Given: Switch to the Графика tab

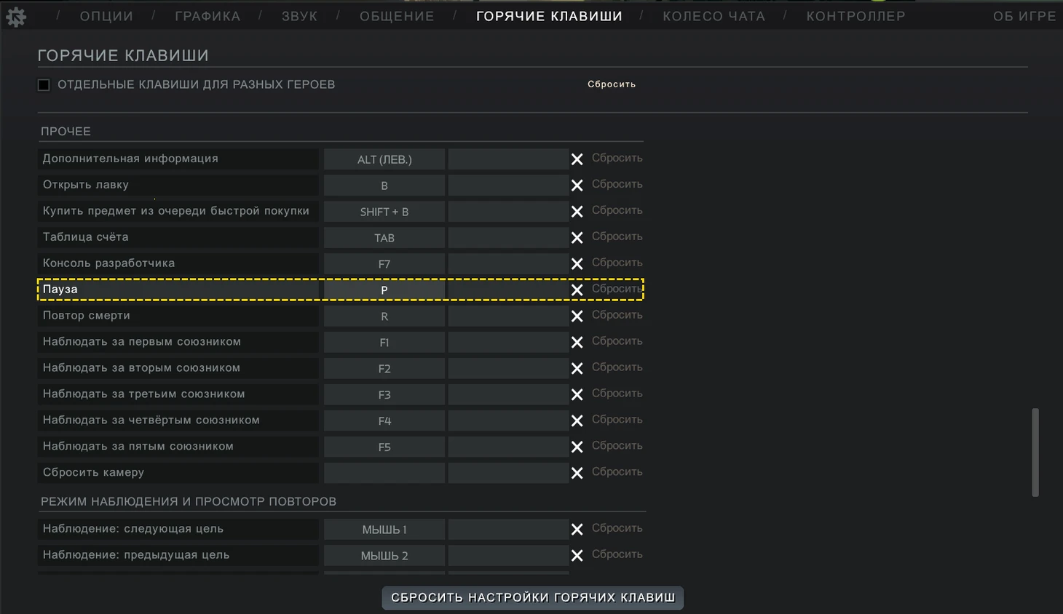Looking at the screenshot, I should coord(208,16).
